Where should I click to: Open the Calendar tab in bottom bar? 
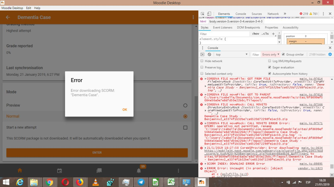click(x=59, y=171)
